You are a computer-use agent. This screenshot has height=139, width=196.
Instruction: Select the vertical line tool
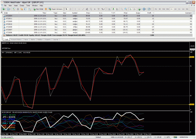[75, 9]
